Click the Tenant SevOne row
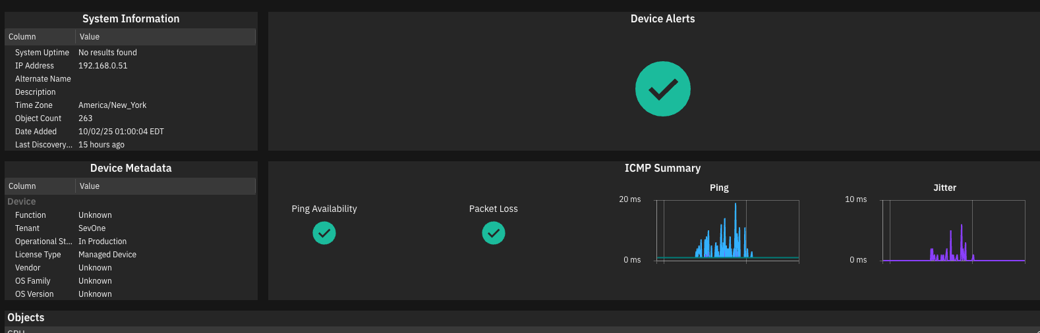The image size is (1040, 333). click(92, 228)
